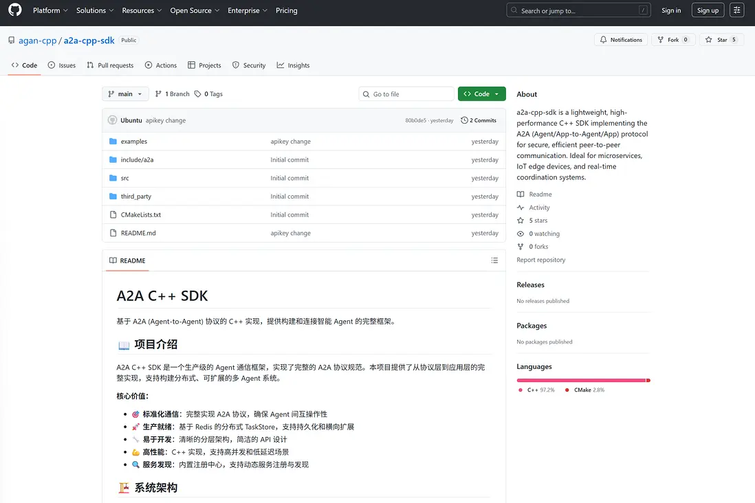Expand the Solutions menu
Screen dimensions: 755x503
pyautogui.click(x=95, y=10)
